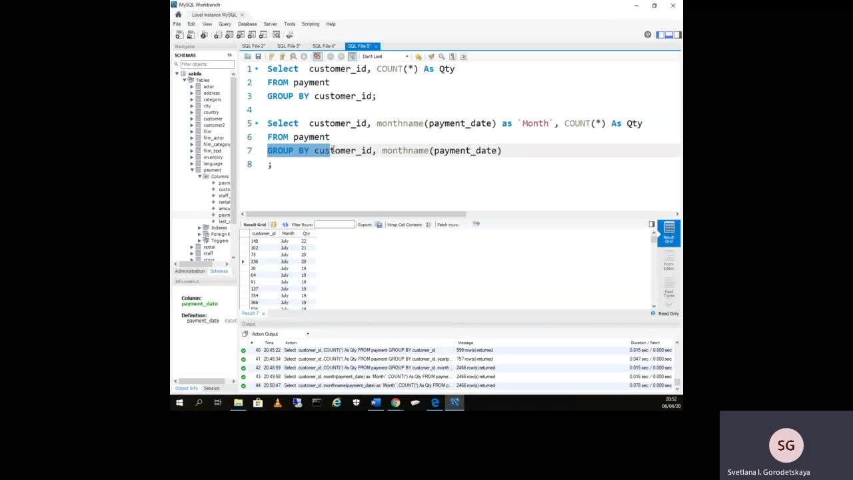This screenshot has width=853, height=480.
Task: Click the find magnifier icon in editor toolbar
Action: pos(442,57)
